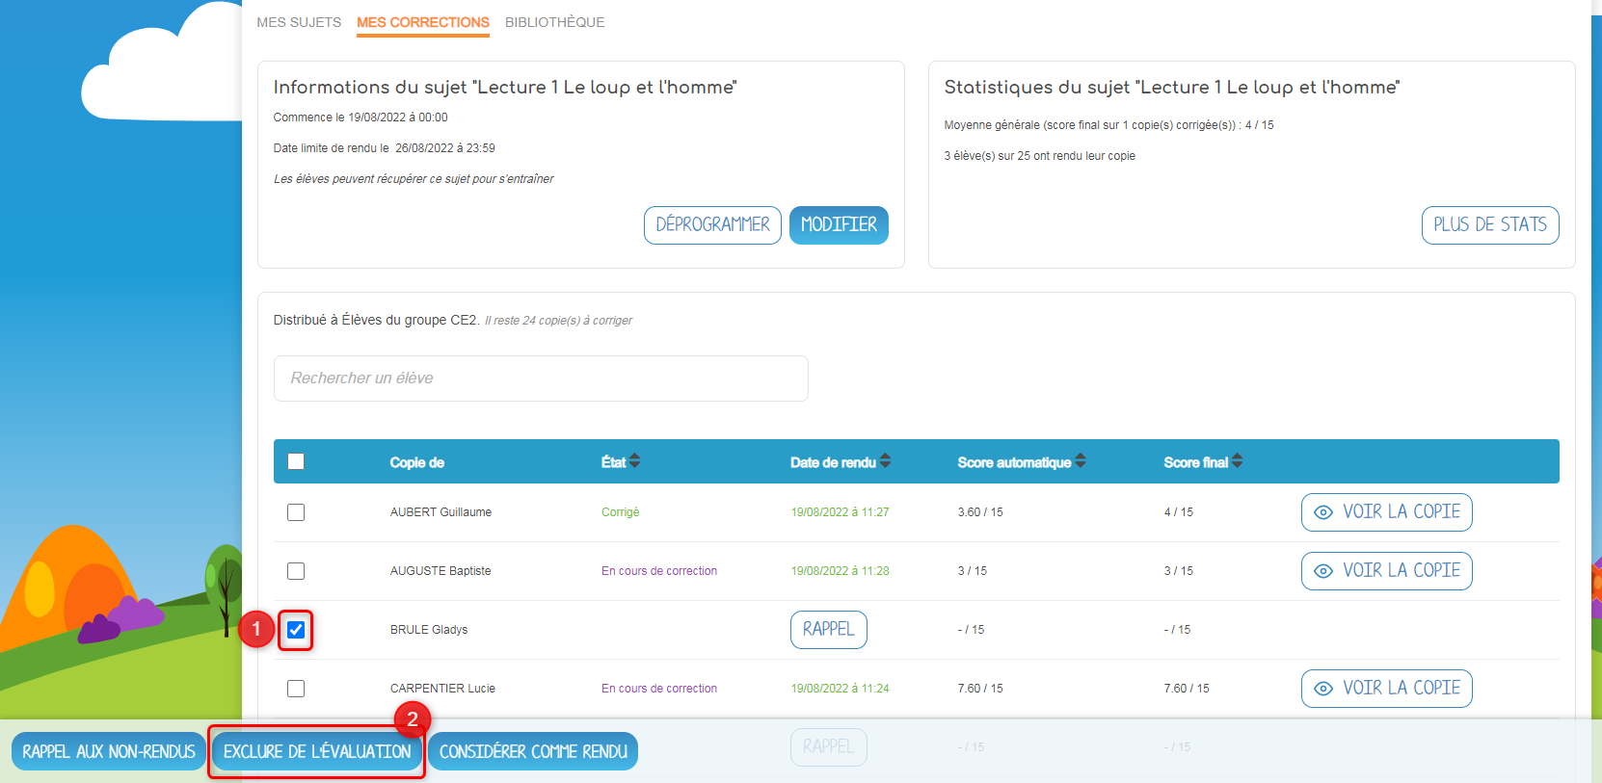This screenshot has width=1602, height=783.
Task: Sort by Date de rendu arrows
Action: coord(885,461)
